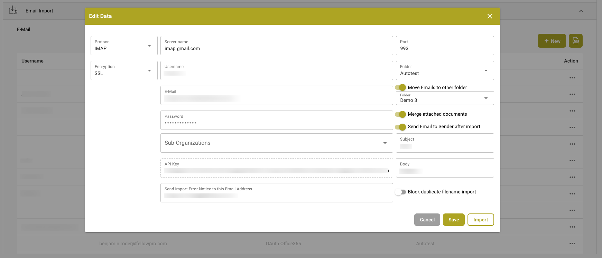Image resolution: width=602 pixels, height=258 pixels.
Task: Expand the Encryption SSL dropdown
Action: tap(124, 70)
